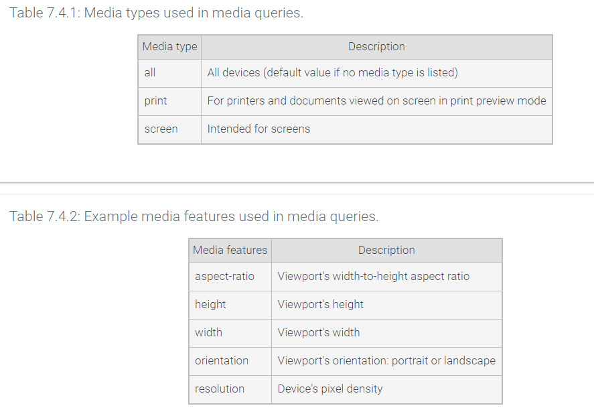Image resolution: width=594 pixels, height=416 pixels.
Task: Select the 'print' media type cell
Action: [x=155, y=100]
